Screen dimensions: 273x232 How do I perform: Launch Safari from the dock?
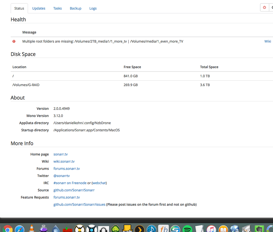20,229
